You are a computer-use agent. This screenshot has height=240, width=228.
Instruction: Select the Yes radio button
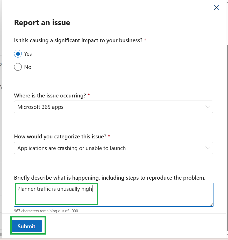click(x=18, y=54)
